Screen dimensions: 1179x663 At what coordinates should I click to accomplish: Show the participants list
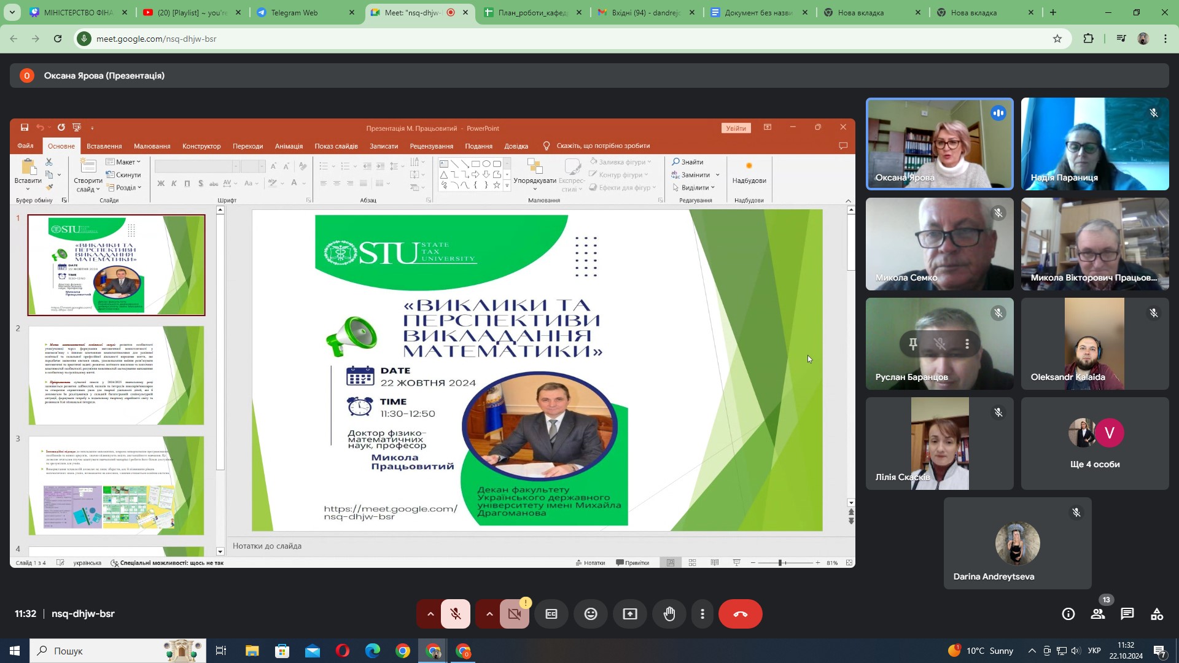click(x=1098, y=614)
